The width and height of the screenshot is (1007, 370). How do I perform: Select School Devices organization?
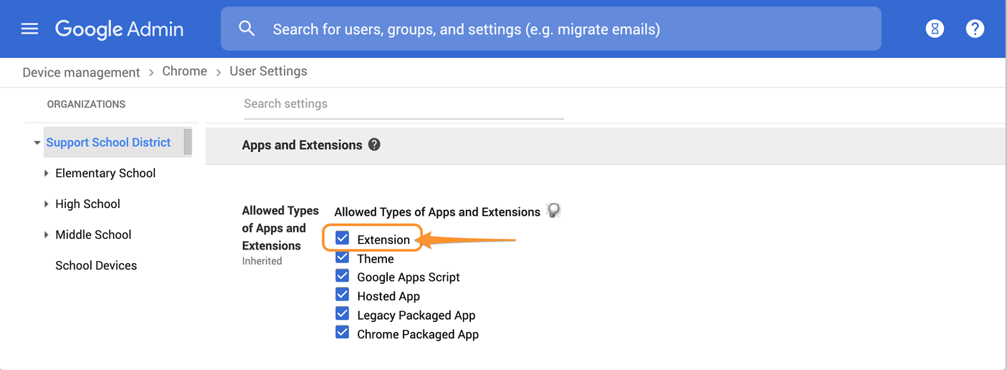96,265
